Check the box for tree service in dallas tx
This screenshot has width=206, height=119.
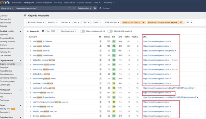(27, 41)
